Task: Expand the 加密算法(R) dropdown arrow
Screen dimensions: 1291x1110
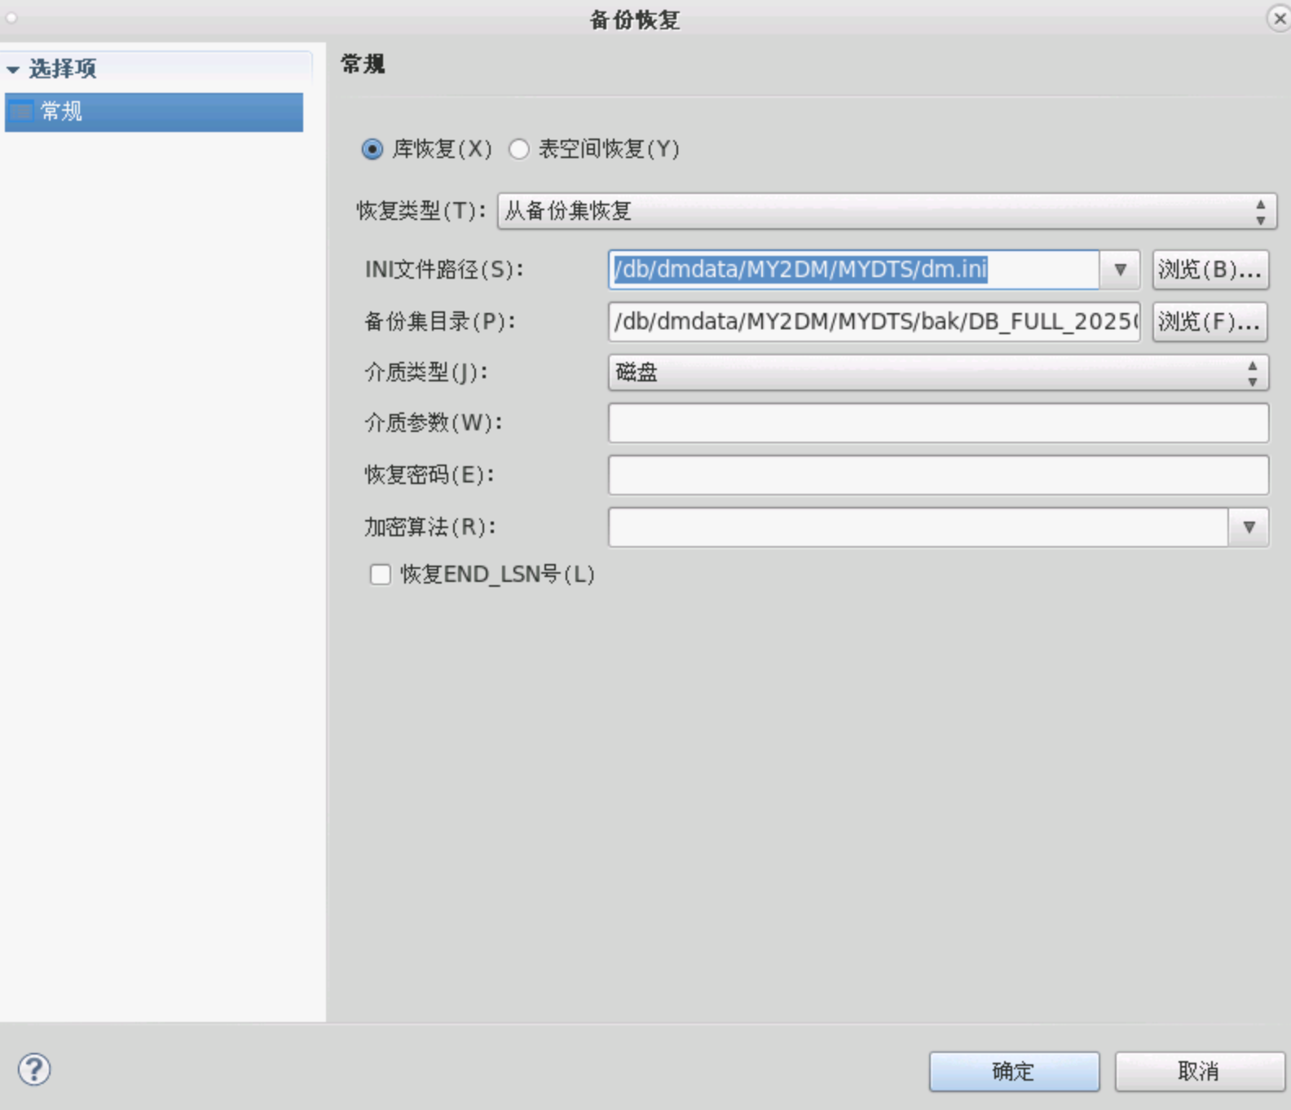Action: click(x=1249, y=527)
